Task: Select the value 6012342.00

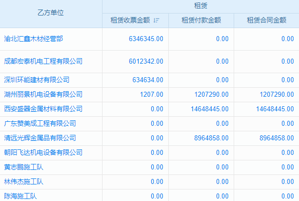Action: coord(146,61)
